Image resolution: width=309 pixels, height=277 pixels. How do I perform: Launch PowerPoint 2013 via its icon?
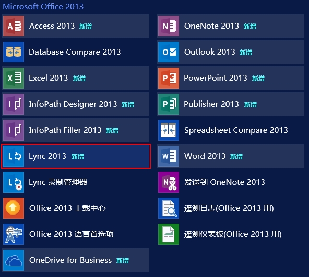[169, 78]
